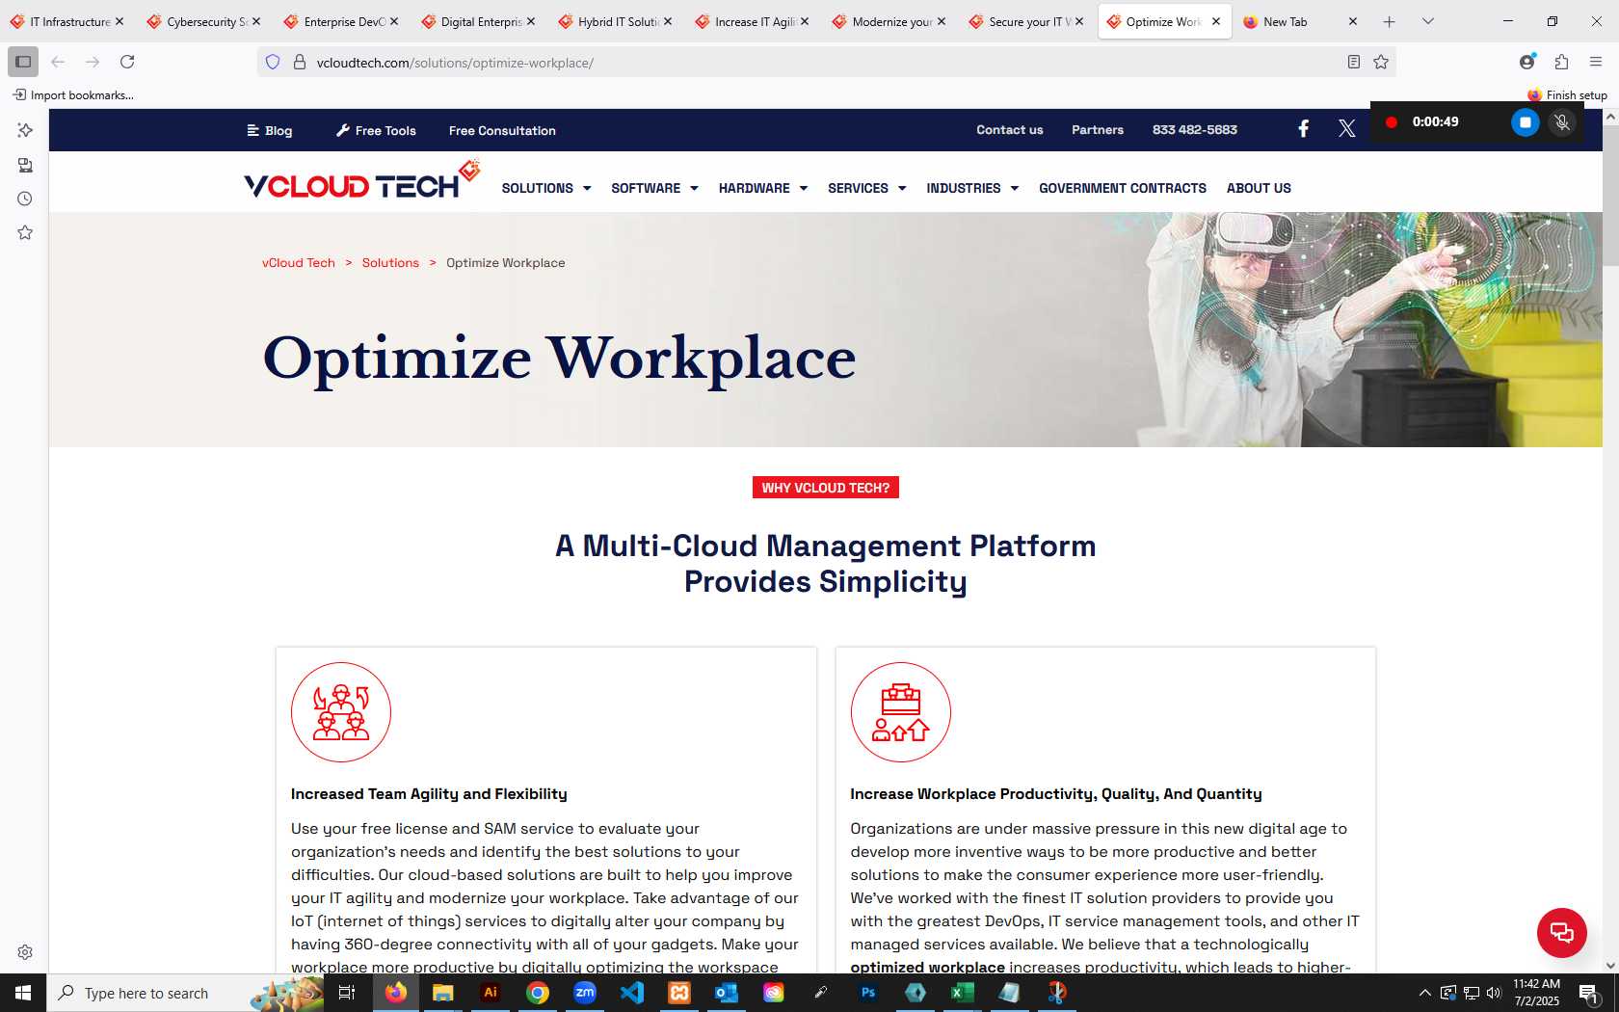Expand the HARDWARE menu
Image resolution: width=1619 pixels, height=1012 pixels.
coord(763,188)
